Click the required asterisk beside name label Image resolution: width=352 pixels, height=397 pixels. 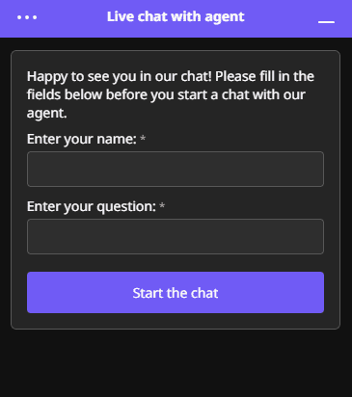pyautogui.click(x=143, y=139)
